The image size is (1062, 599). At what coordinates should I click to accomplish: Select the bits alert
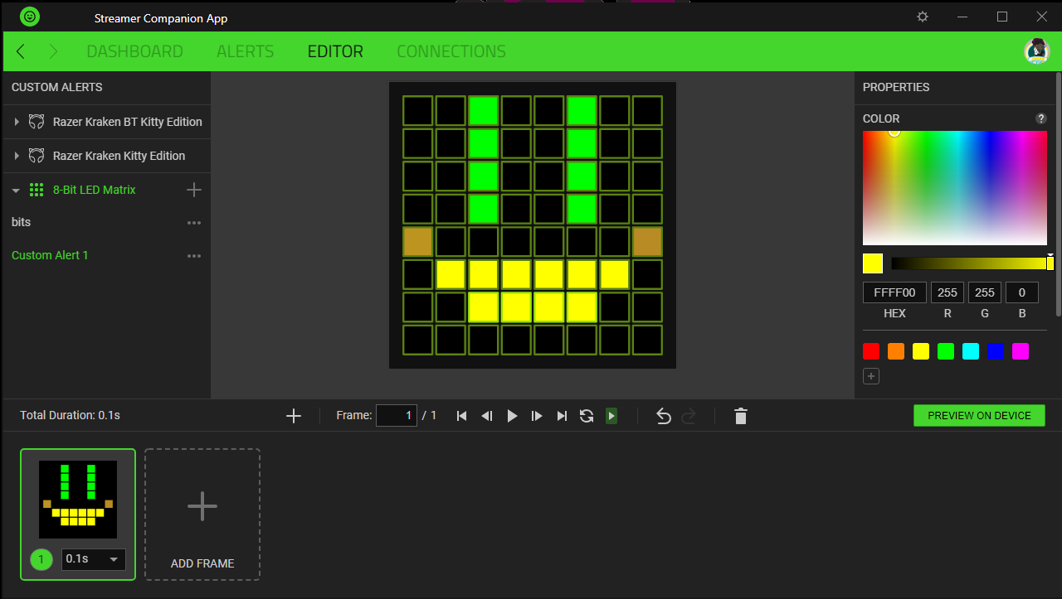click(x=22, y=223)
